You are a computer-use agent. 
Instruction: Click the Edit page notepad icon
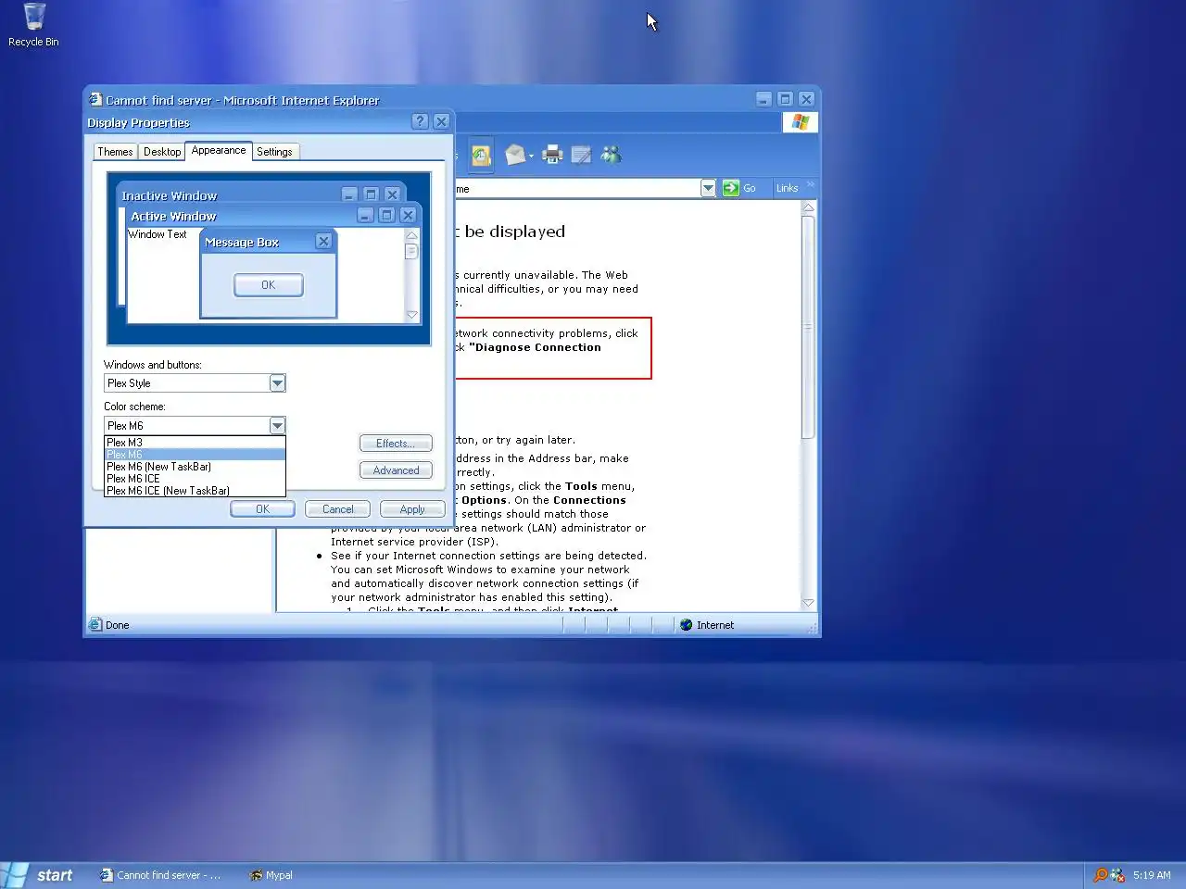coord(581,155)
